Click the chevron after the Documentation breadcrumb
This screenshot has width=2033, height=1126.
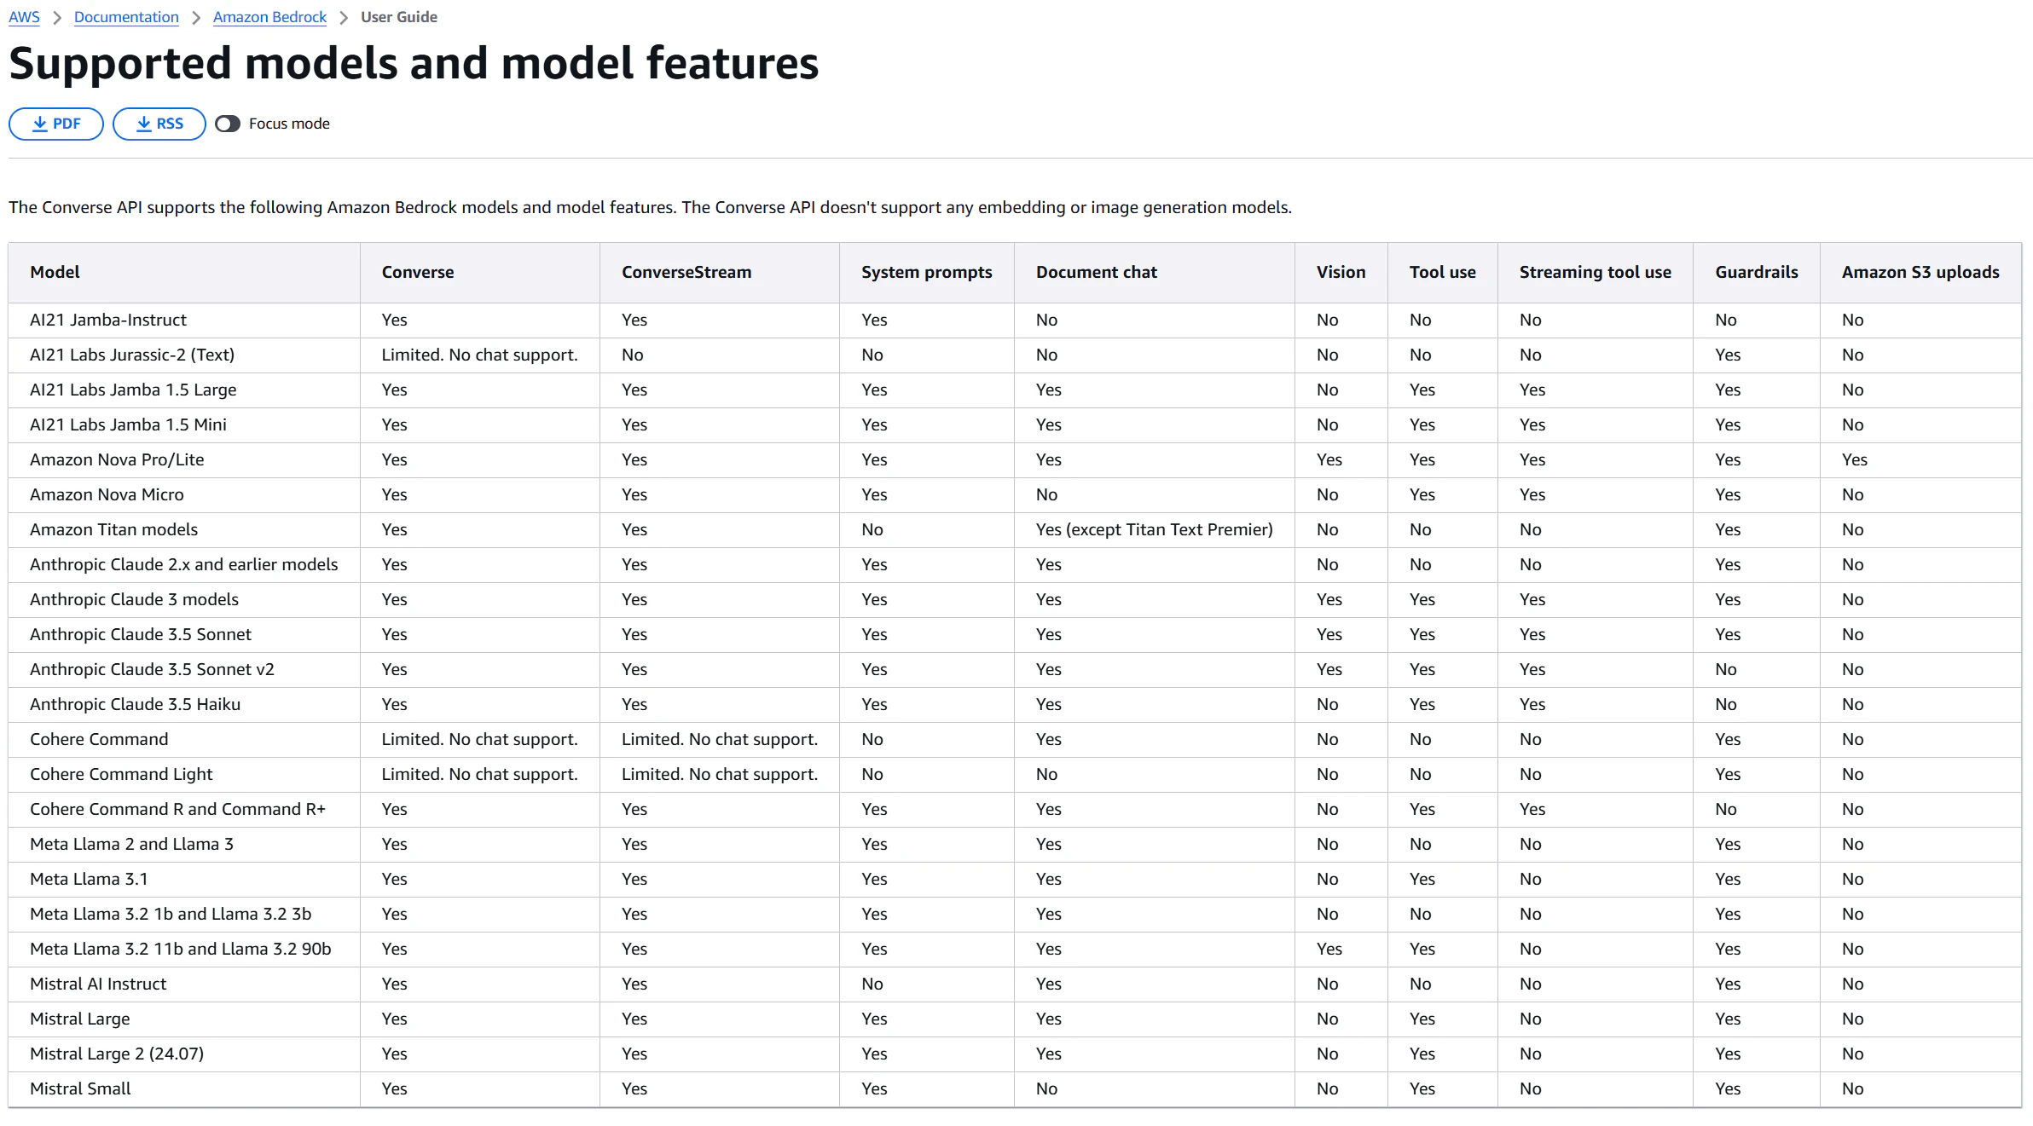click(196, 18)
